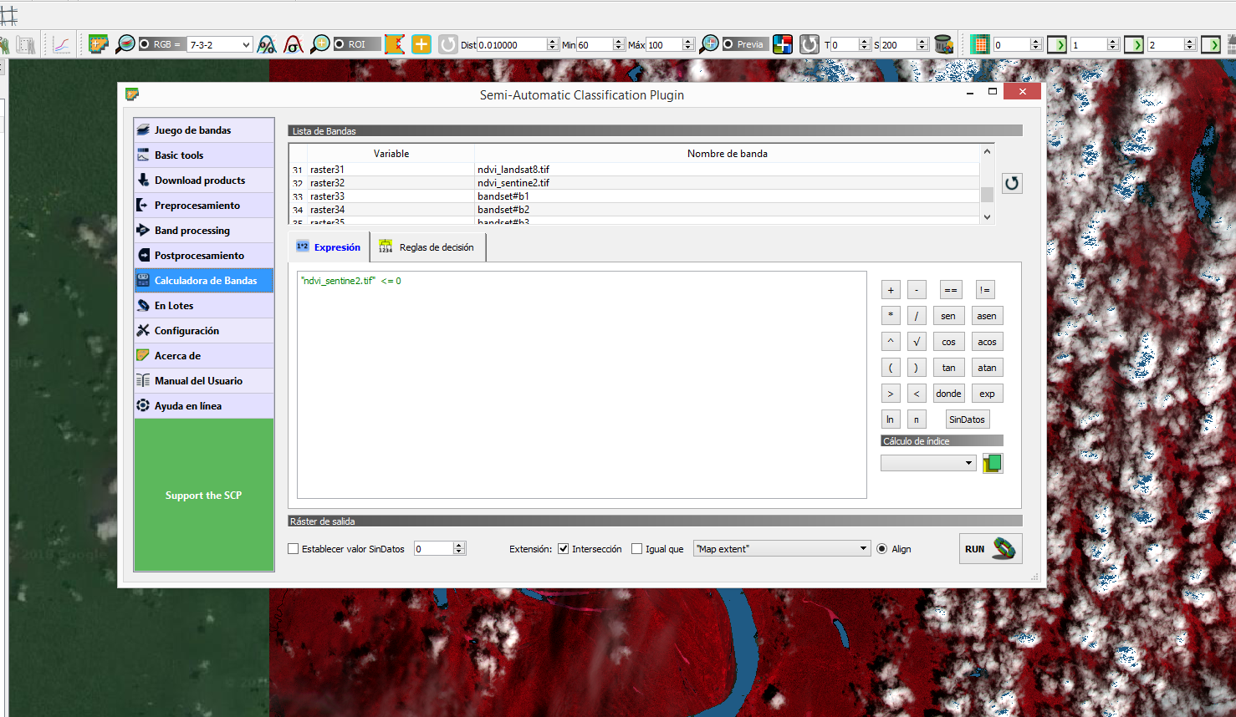The image size is (1236, 717).
Task: Activate the classification preview pointer icon
Action: [x=783, y=44]
